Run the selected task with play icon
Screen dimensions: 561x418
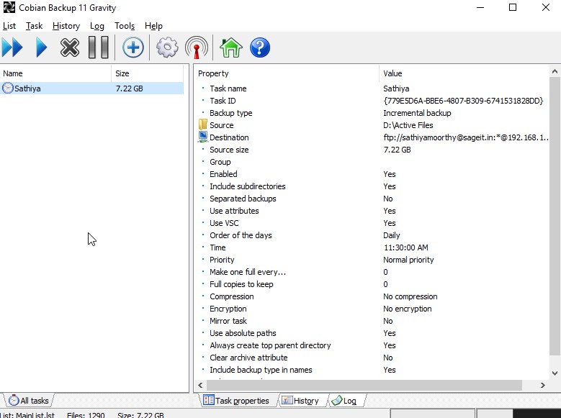[41, 48]
